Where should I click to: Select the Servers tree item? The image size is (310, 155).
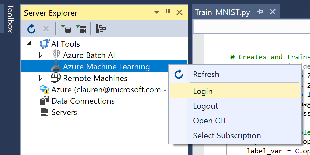[x=64, y=112]
